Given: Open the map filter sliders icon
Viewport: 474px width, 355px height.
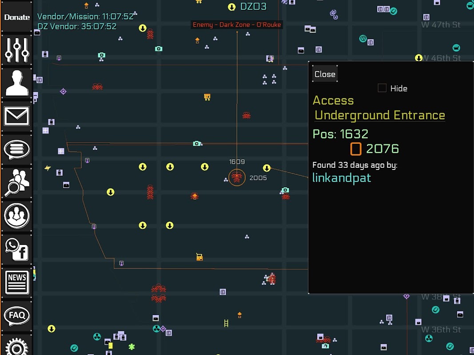Looking at the screenshot, I should tap(17, 50).
